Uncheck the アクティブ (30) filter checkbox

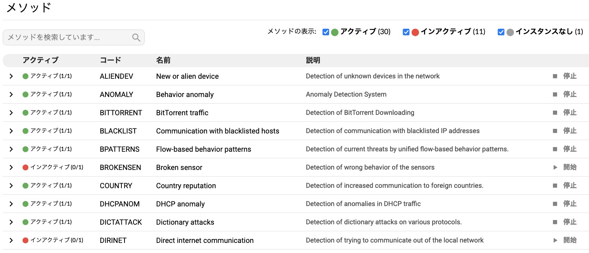tap(326, 32)
